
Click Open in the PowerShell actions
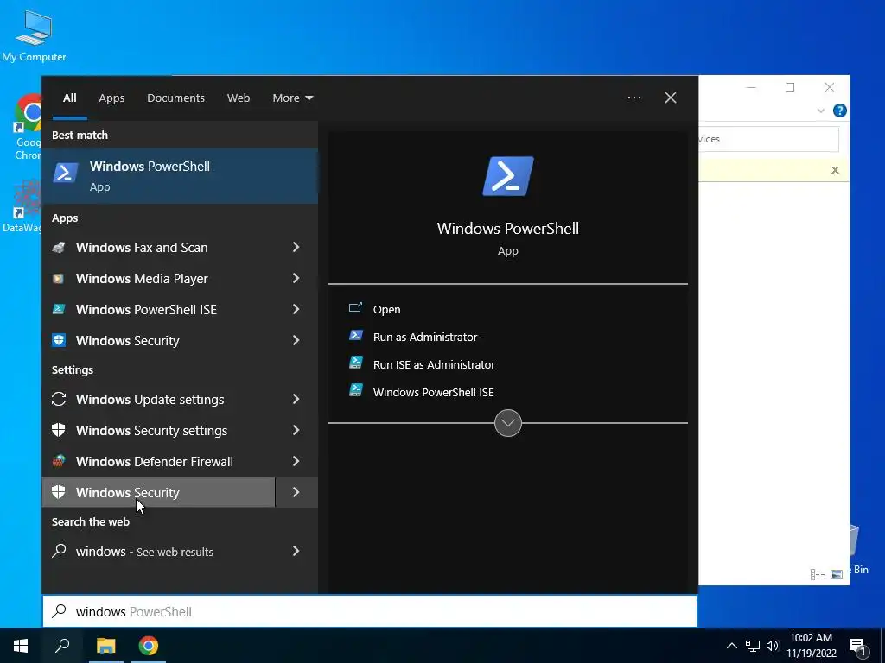pyautogui.click(x=386, y=310)
